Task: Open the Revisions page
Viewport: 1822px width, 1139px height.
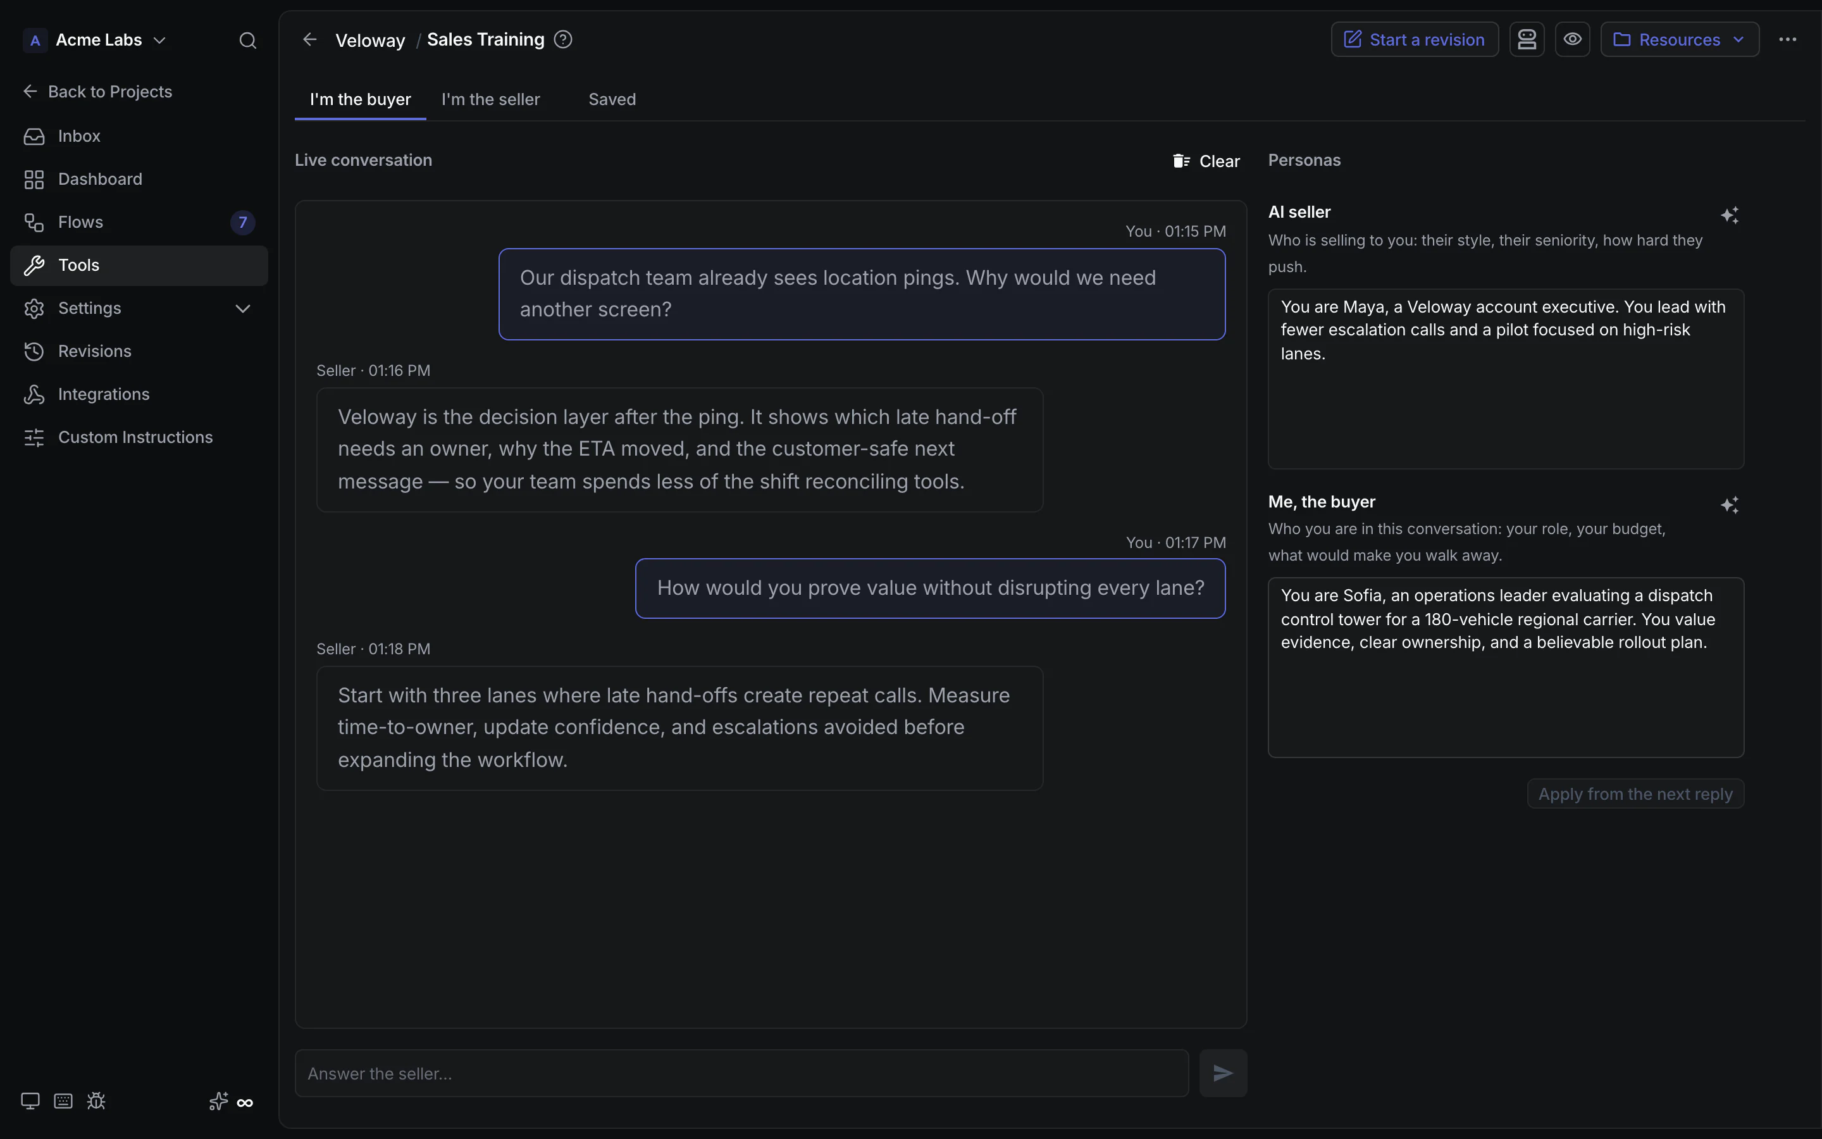Action: tap(139, 351)
